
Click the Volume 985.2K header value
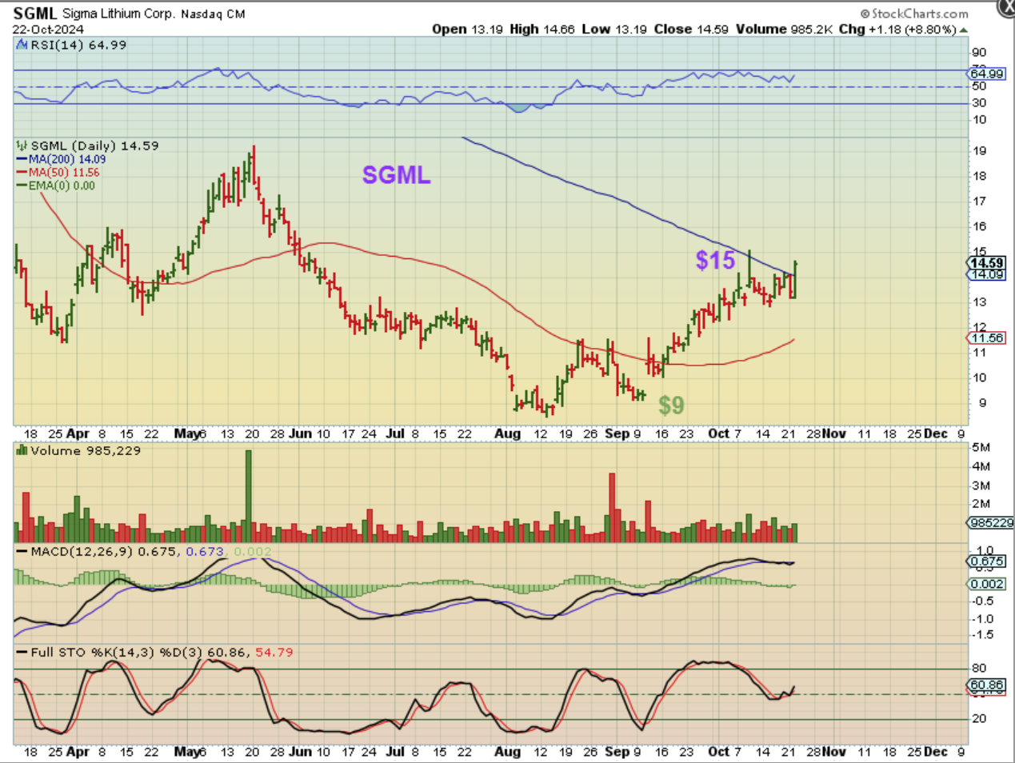pyautogui.click(x=784, y=29)
